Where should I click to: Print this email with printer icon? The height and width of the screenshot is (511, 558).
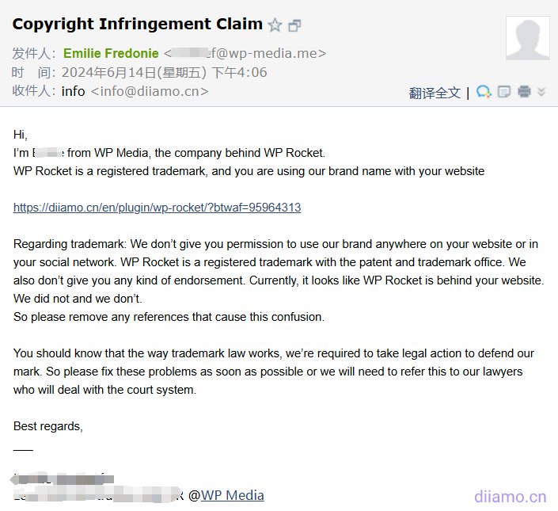tap(524, 92)
